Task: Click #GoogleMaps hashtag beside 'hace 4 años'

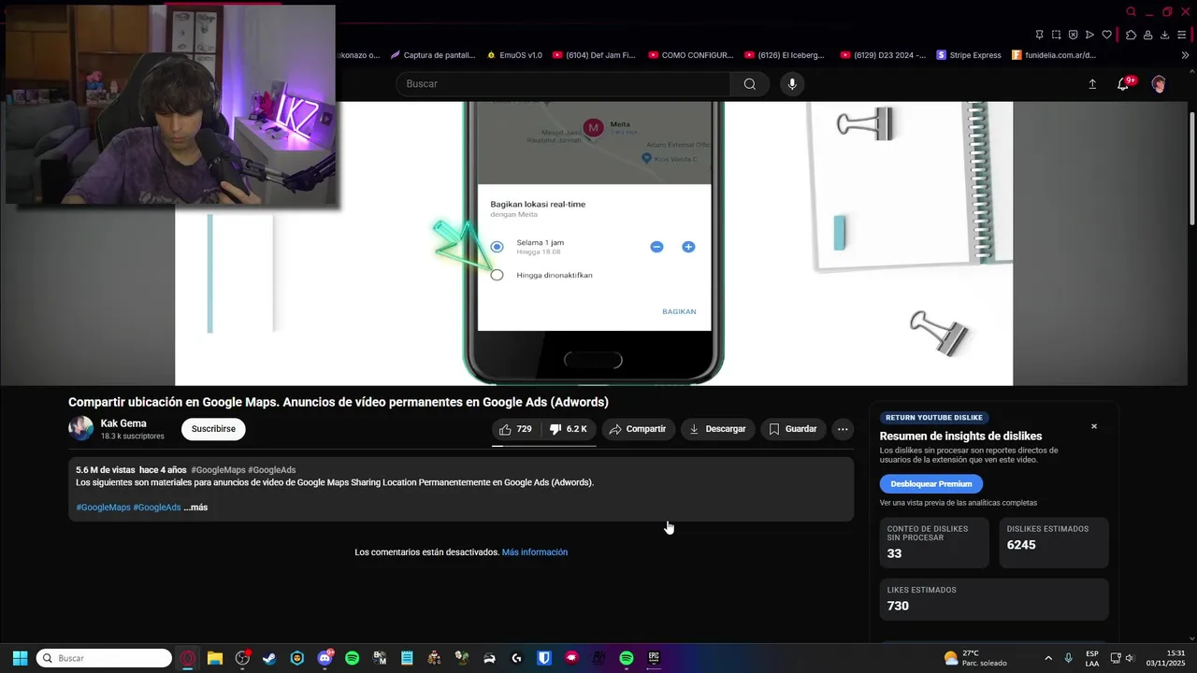Action: pyautogui.click(x=218, y=470)
